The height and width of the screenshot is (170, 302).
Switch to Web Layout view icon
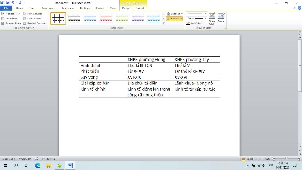coord(252,159)
